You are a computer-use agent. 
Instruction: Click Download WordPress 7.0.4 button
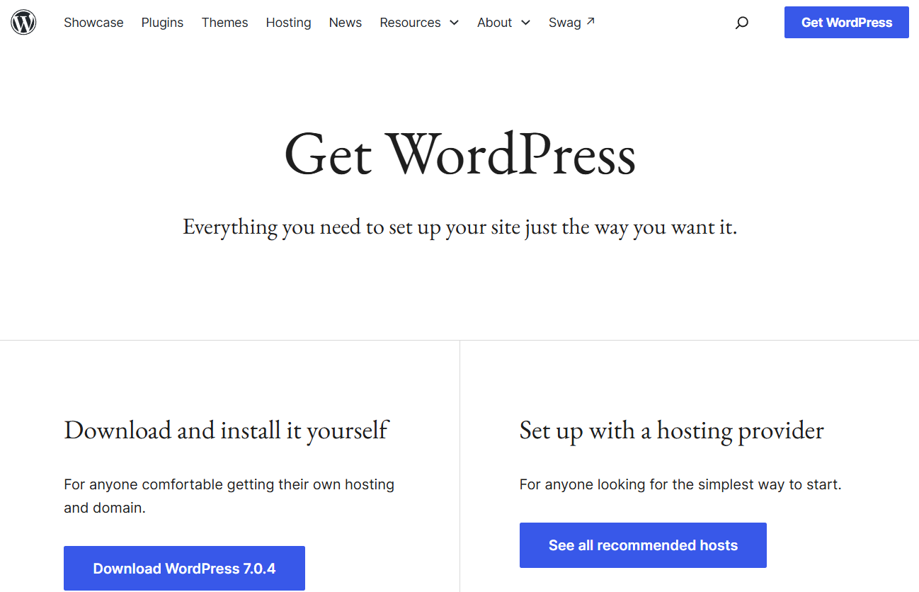click(x=184, y=568)
